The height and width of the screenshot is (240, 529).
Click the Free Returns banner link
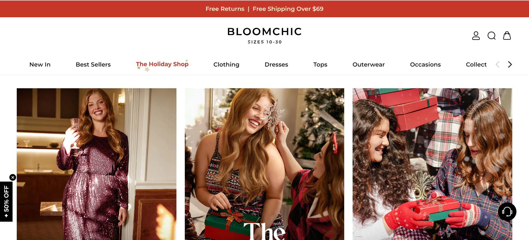225,9
